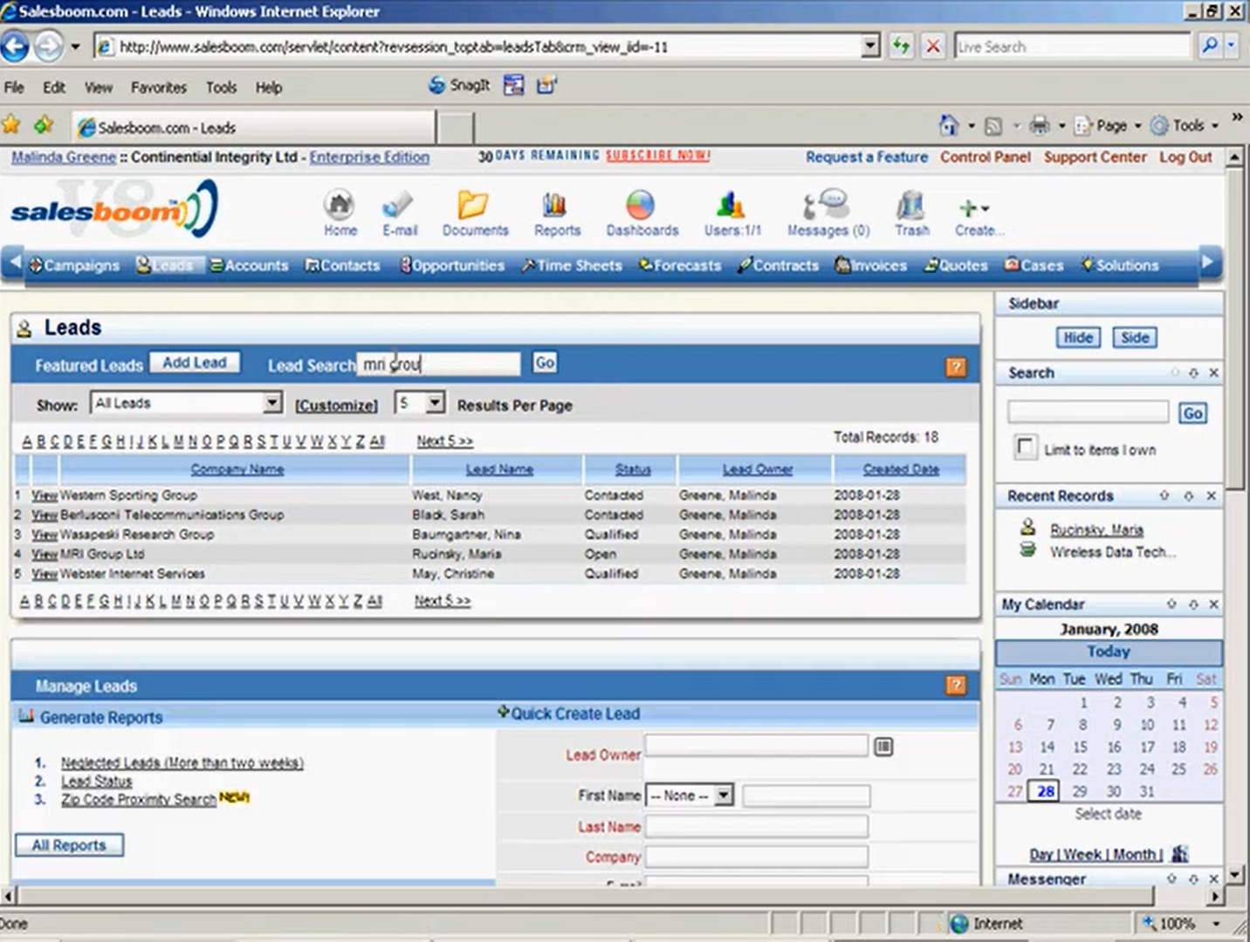Click the IE Live Search magnifier icon

point(1210,45)
